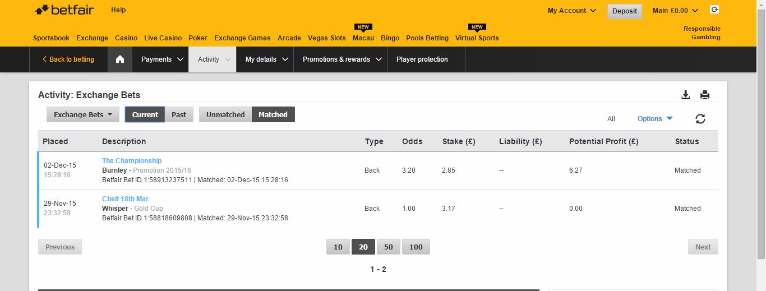
Task: Select the Matched bets filter
Action: tap(273, 114)
